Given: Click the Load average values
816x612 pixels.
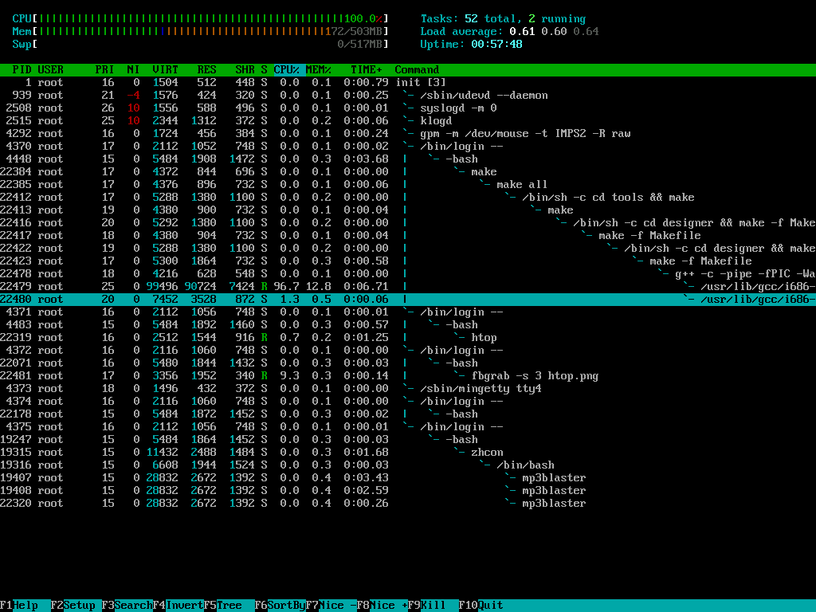Looking at the screenshot, I should 555,31.
